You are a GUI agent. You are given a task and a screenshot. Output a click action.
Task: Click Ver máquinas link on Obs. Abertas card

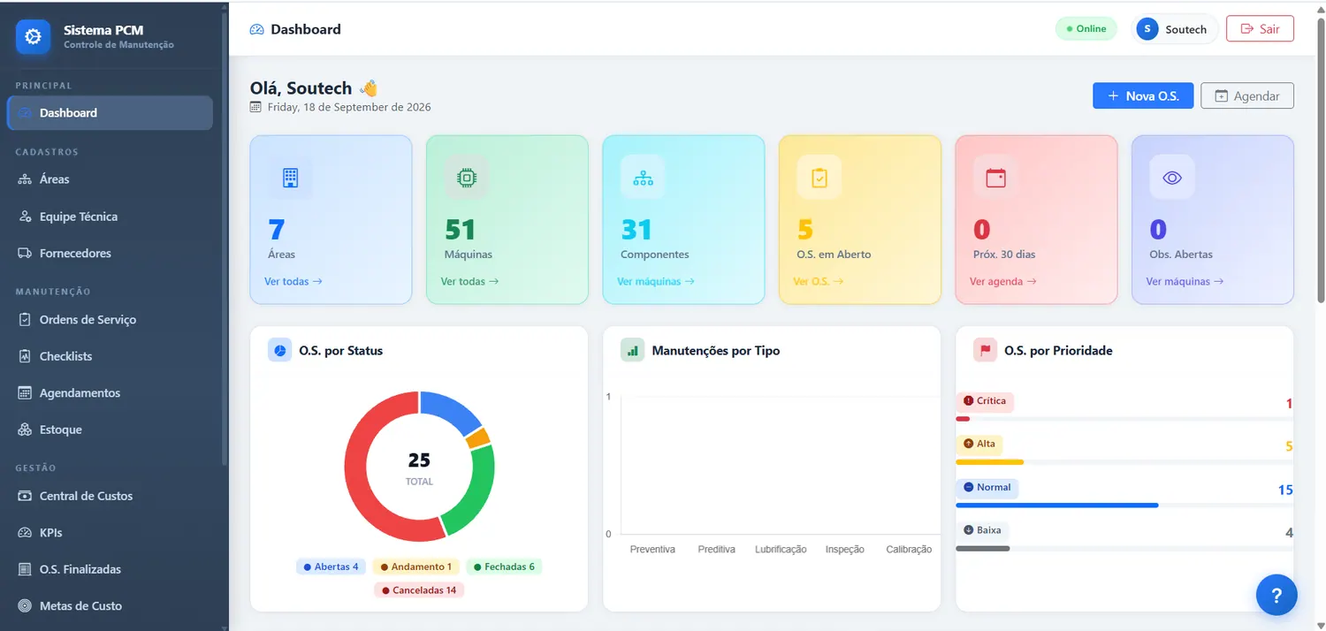(1185, 281)
